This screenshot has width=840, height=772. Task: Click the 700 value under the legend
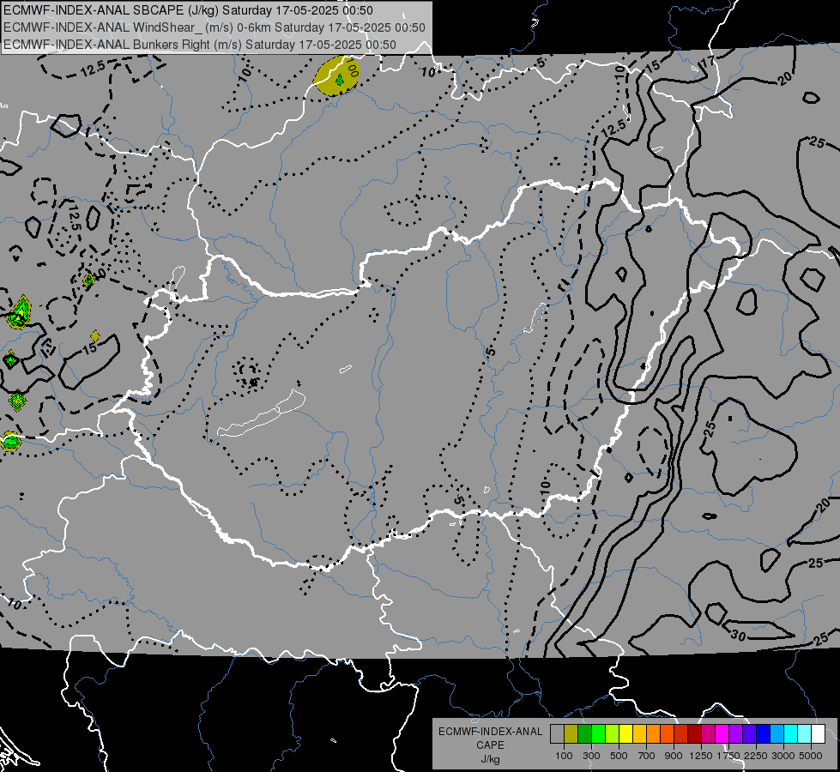(x=646, y=756)
